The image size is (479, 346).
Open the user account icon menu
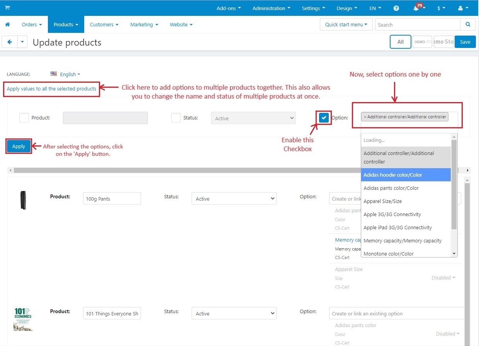coord(463,8)
